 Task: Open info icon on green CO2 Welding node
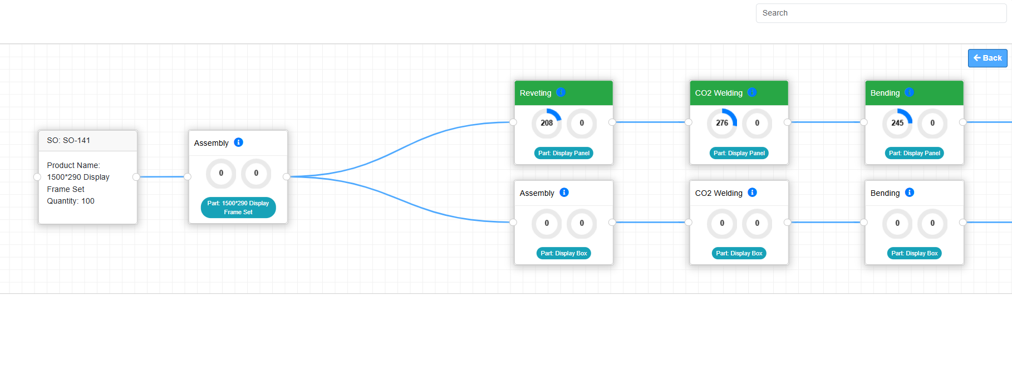tap(752, 92)
